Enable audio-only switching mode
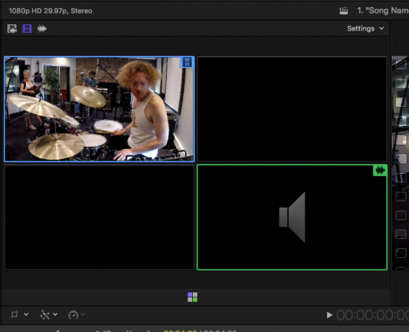Viewport: 409px width, 332px height. pyautogui.click(x=42, y=29)
